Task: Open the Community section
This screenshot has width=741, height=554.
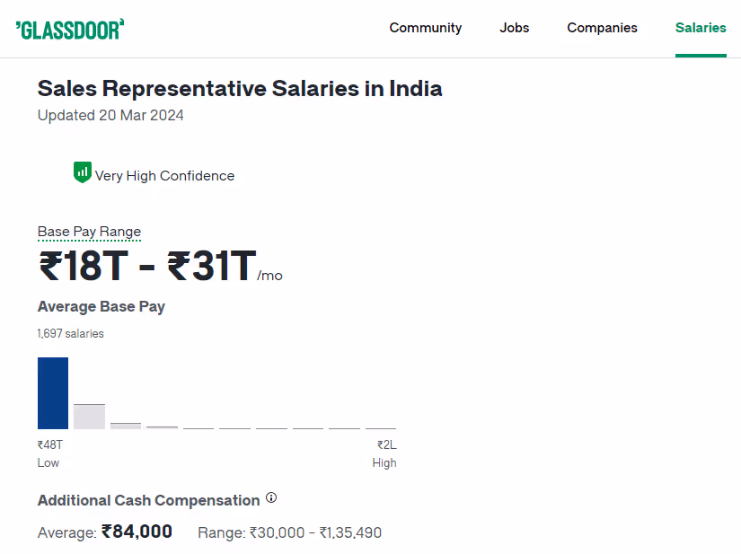Action: tap(425, 28)
